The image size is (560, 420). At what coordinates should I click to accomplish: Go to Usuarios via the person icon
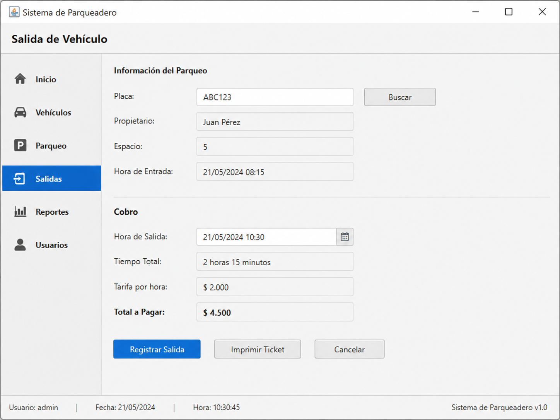[x=20, y=245]
